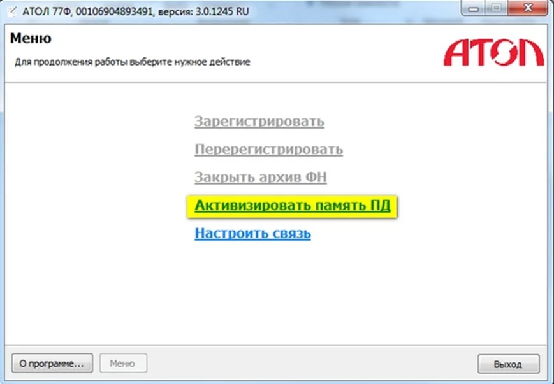This screenshot has width=554, height=384.
Task: Close the window with the red X
Action: [528, 8]
